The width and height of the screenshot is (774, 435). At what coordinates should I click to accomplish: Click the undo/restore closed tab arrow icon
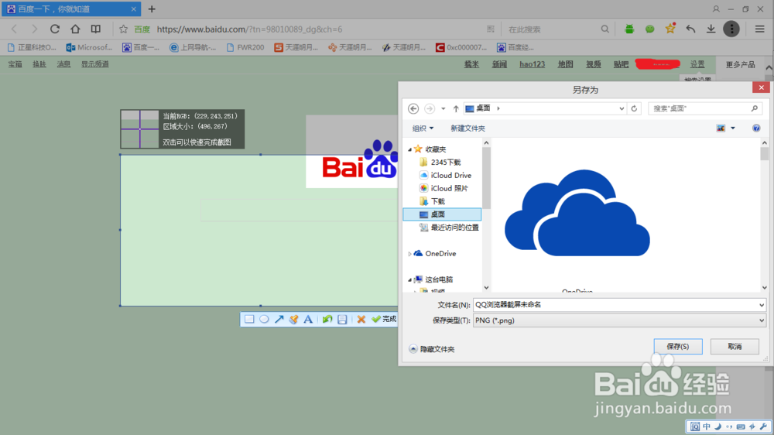pos(690,29)
